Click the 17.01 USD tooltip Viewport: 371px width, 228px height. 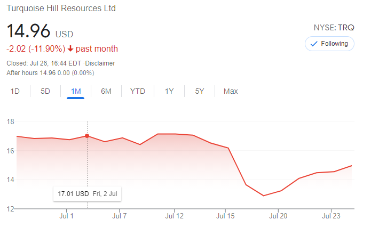pos(88,194)
